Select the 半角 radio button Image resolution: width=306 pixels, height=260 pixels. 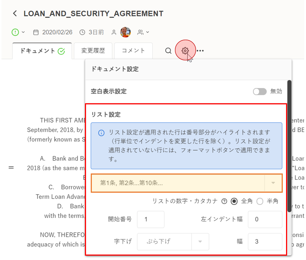click(x=260, y=201)
